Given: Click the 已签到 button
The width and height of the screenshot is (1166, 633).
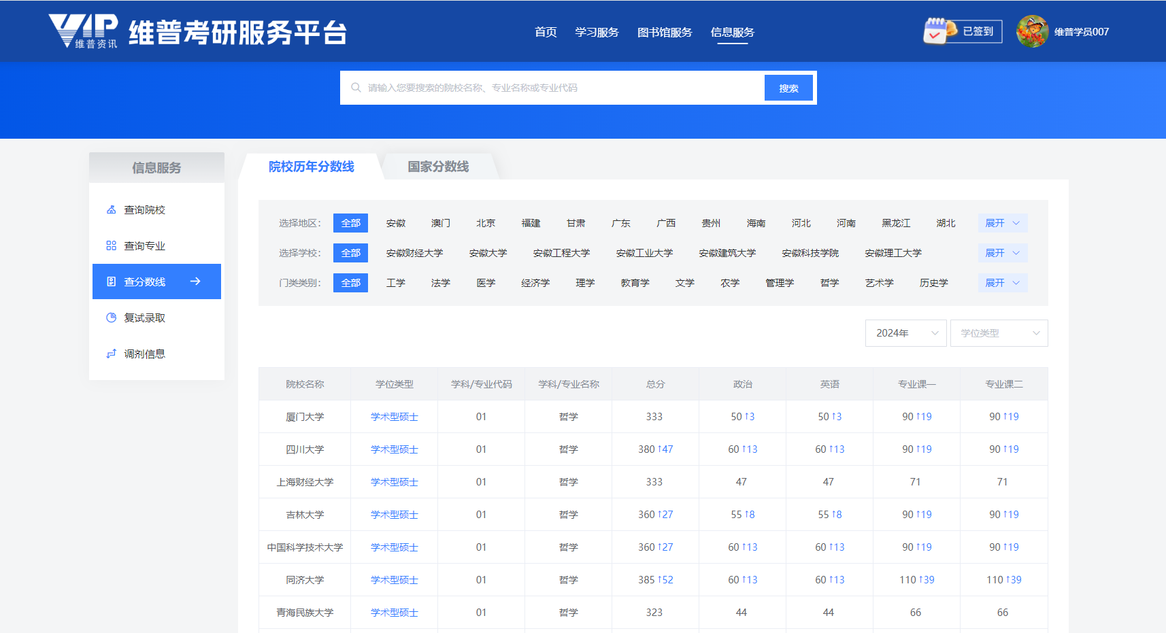Looking at the screenshot, I should [x=978, y=31].
